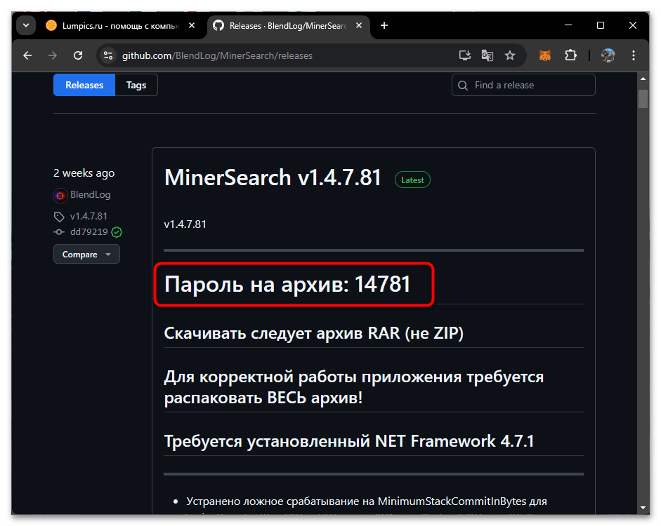Click the tag icon beside v1.4.7.81

pyautogui.click(x=59, y=217)
